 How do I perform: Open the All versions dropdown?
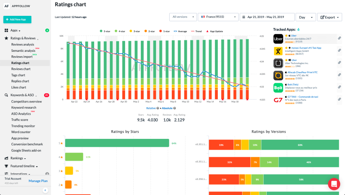(183, 17)
